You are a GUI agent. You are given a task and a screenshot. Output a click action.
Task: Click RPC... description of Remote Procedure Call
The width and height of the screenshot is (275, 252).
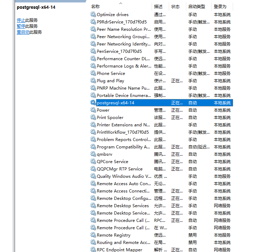[160, 220]
